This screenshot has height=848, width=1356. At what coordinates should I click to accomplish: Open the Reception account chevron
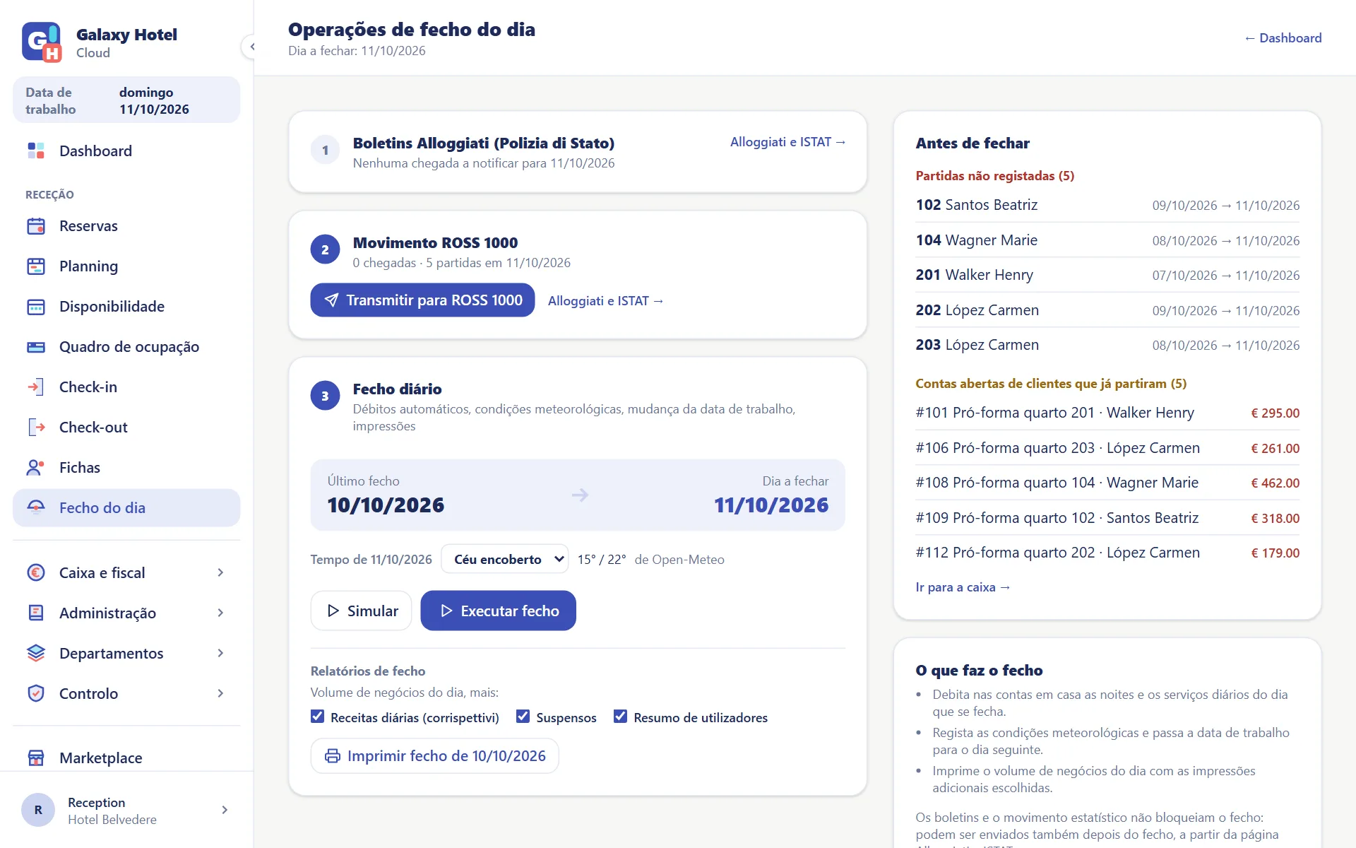pos(225,810)
